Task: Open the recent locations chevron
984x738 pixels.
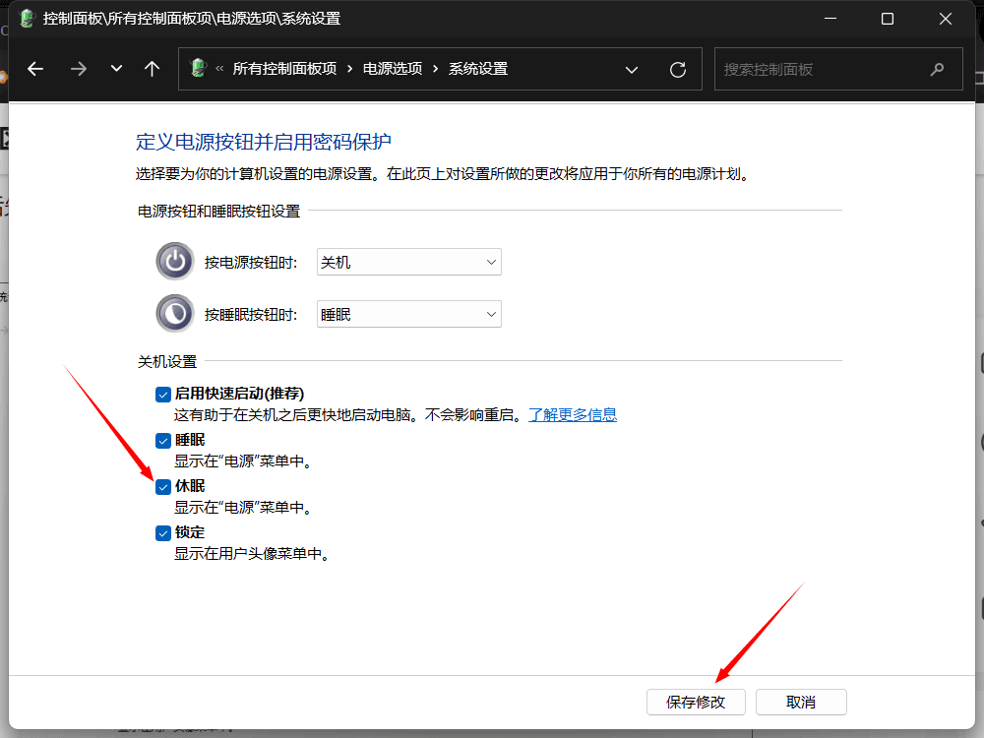Action: pyautogui.click(x=117, y=69)
